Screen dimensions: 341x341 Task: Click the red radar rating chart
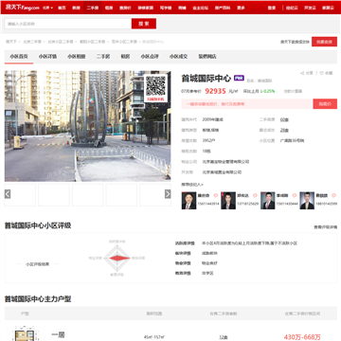(117, 258)
